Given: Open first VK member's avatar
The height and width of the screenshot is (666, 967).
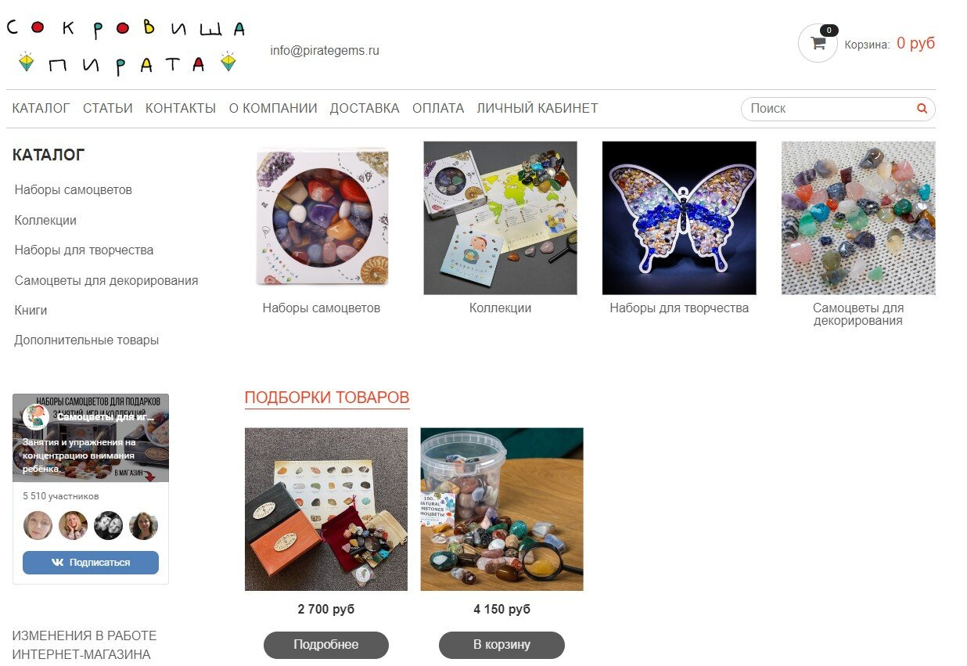Looking at the screenshot, I should click(x=38, y=525).
